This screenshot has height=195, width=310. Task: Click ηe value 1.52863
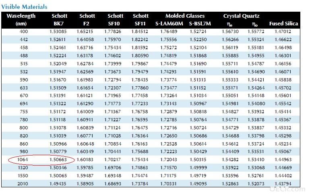pyautogui.click(x=230, y=184)
